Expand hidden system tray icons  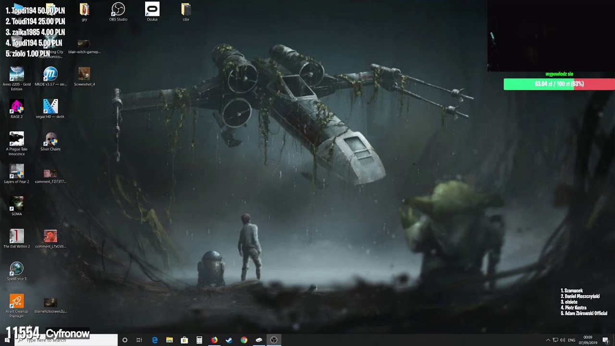548,340
